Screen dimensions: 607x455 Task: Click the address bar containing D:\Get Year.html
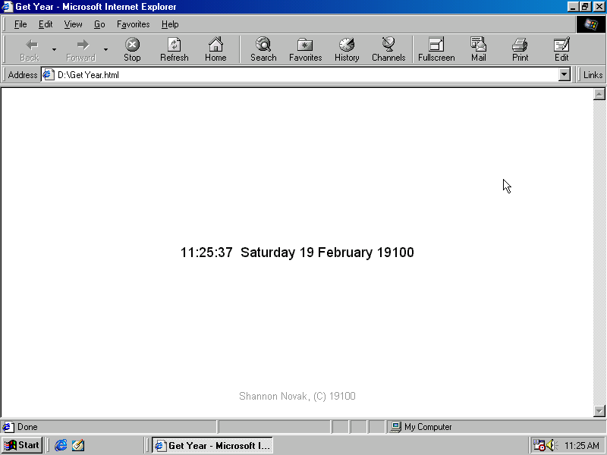[x=306, y=74]
